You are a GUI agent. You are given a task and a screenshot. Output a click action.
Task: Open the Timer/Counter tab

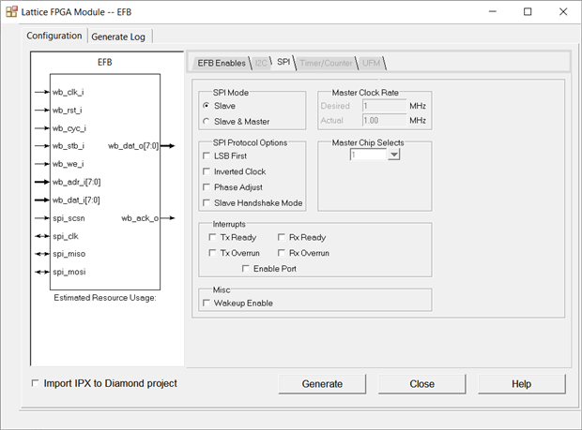click(x=326, y=63)
